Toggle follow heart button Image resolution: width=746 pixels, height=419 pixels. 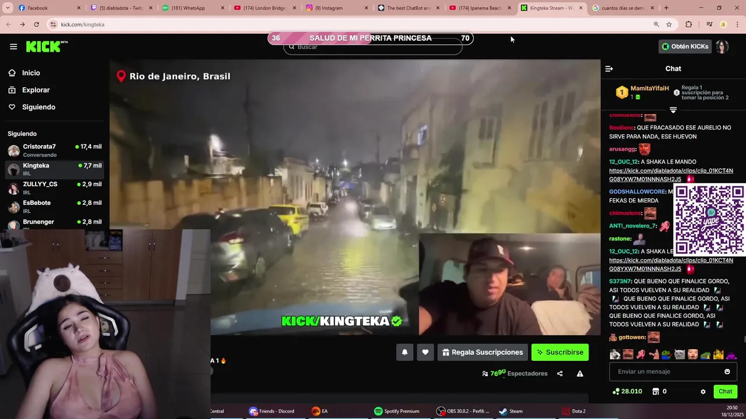click(x=425, y=352)
